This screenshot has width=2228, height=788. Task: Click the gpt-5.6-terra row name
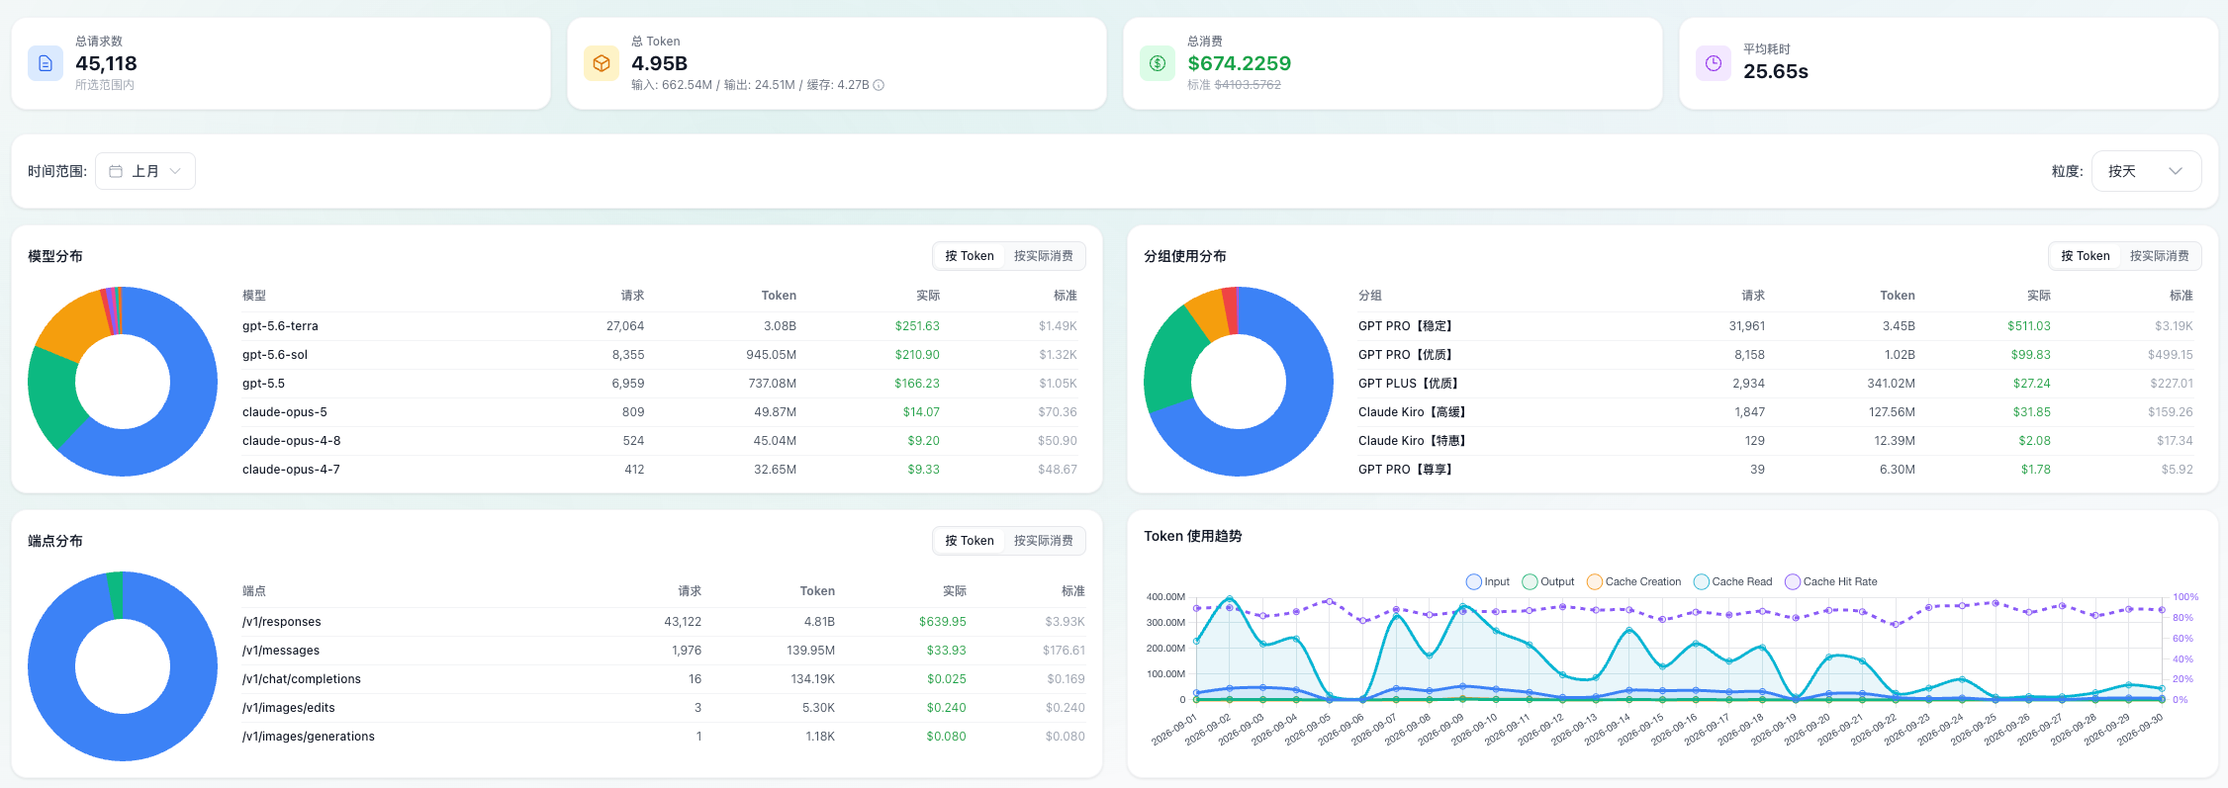tap(280, 326)
